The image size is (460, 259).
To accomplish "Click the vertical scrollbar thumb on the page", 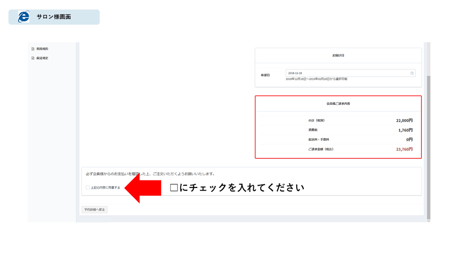I will (429, 148).
